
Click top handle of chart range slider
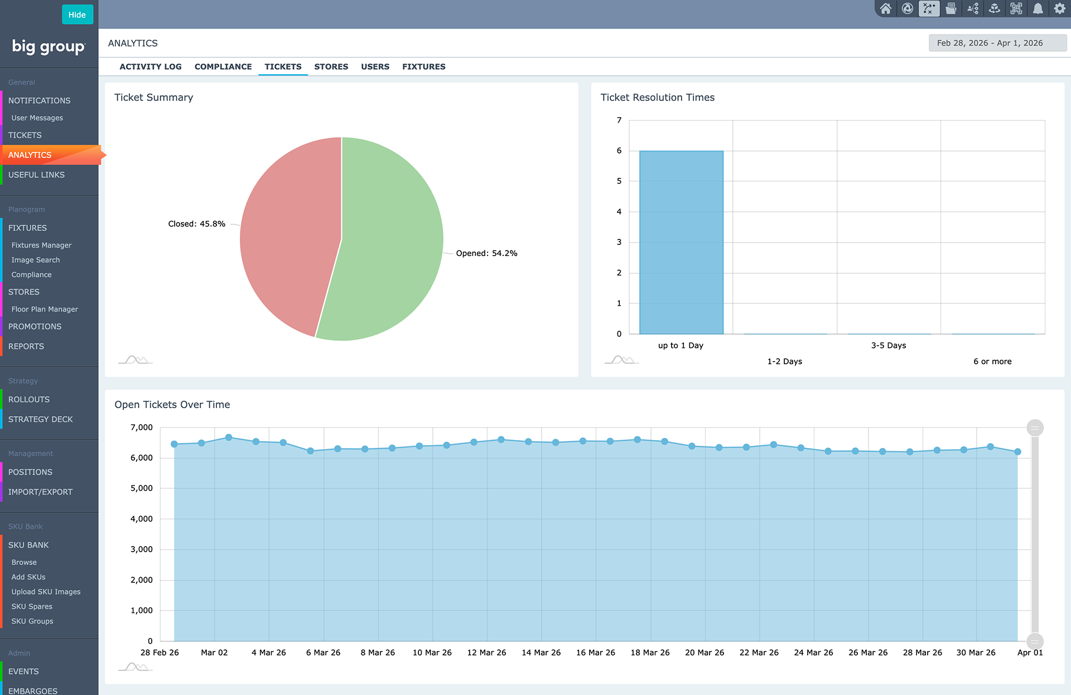[1035, 428]
